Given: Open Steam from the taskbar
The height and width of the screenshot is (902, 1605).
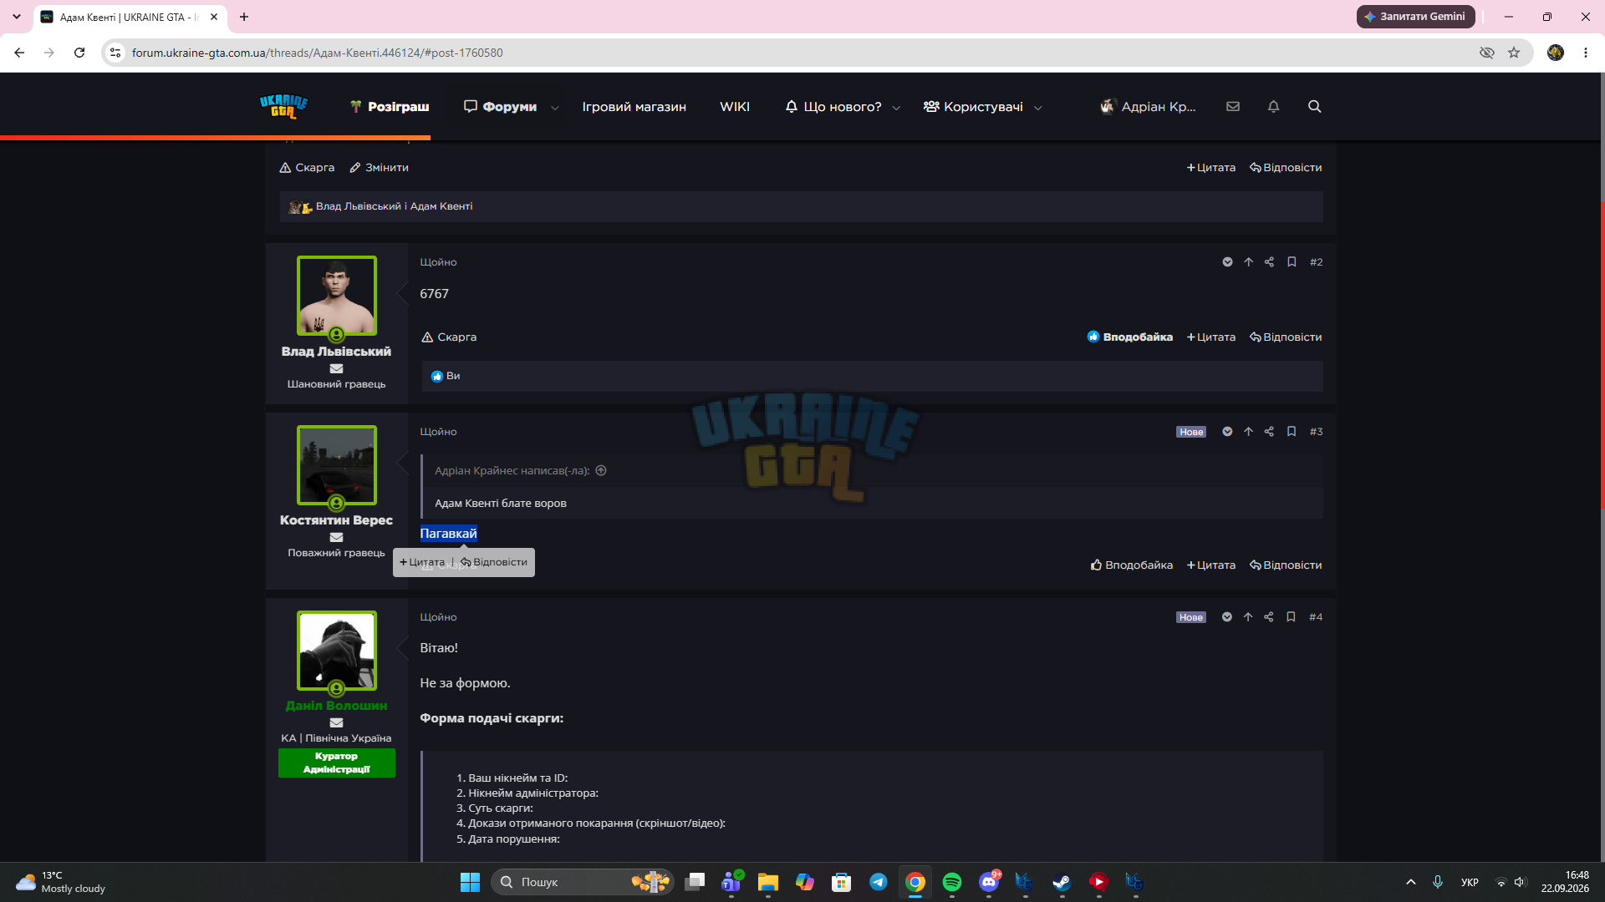Looking at the screenshot, I should coord(1062,882).
